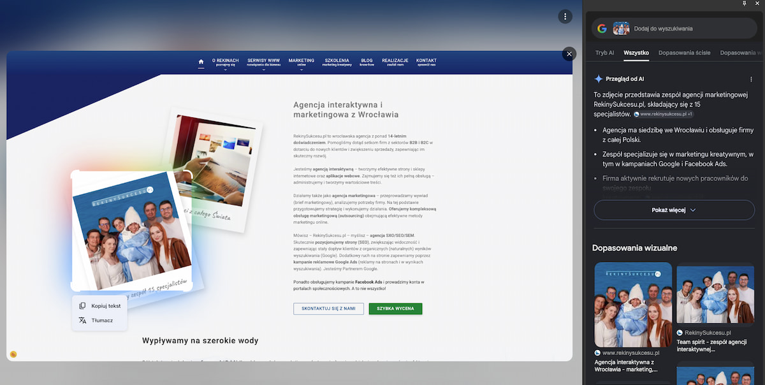
Task: Go to the website home icon
Action: tap(201, 62)
